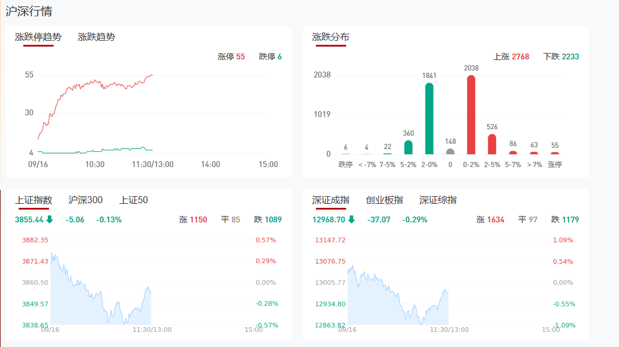Click the green 5-2% bar labeled 360
The height and width of the screenshot is (347, 619).
(408, 147)
